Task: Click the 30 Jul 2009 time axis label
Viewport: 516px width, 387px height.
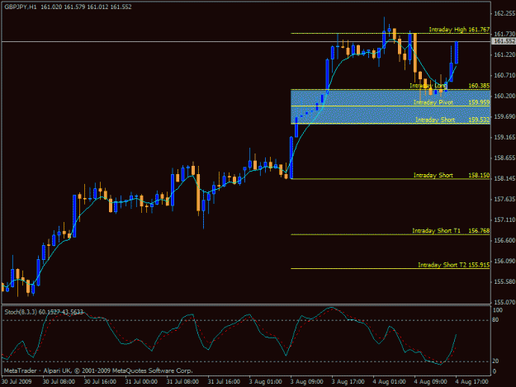Action: (17, 381)
